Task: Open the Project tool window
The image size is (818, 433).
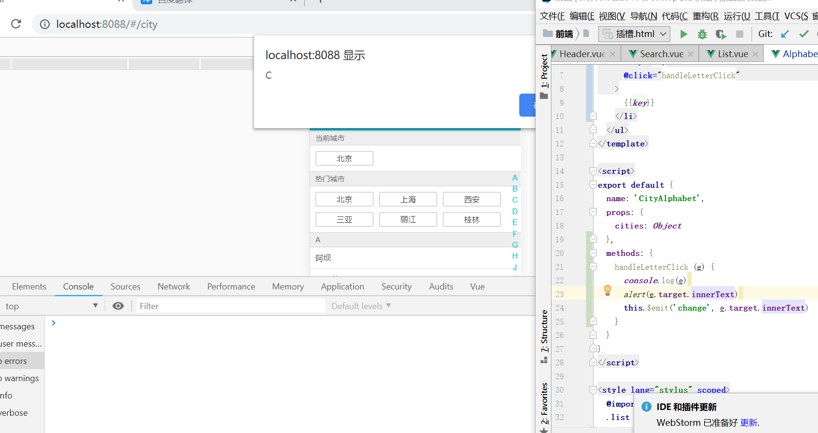Action: [x=544, y=76]
